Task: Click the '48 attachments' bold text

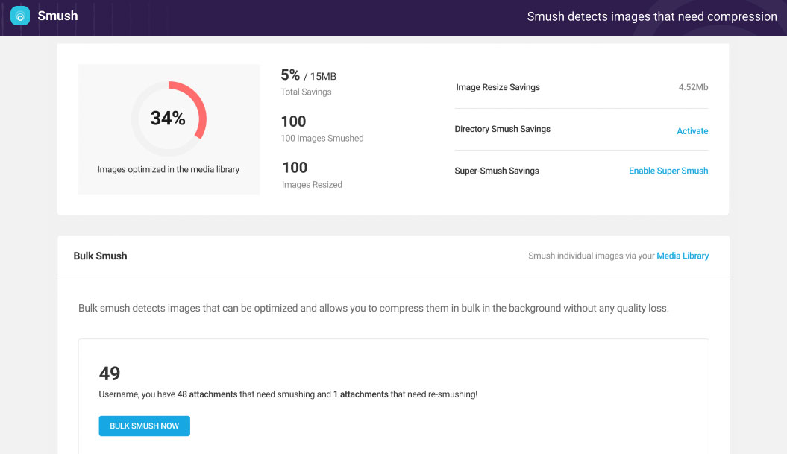Action: click(x=207, y=394)
